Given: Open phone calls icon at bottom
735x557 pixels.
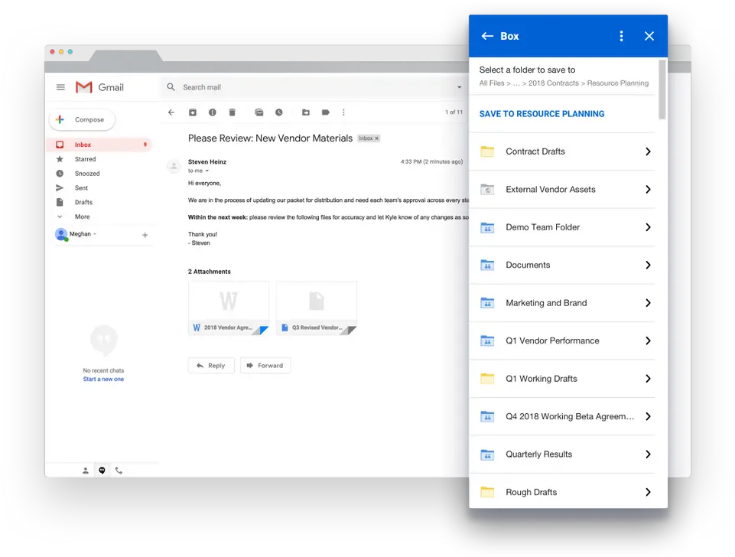Looking at the screenshot, I should click(x=119, y=471).
